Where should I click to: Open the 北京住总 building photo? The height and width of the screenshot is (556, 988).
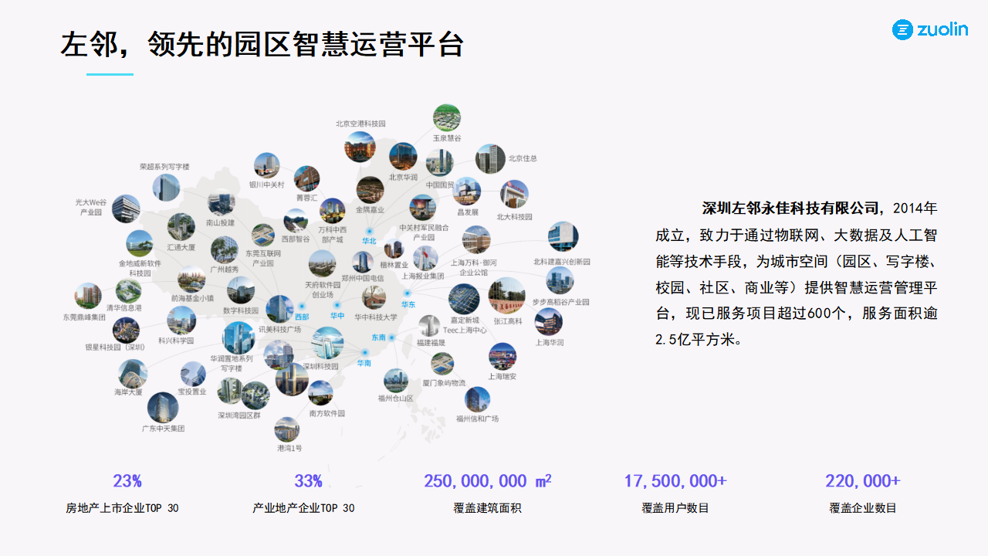[x=490, y=159]
